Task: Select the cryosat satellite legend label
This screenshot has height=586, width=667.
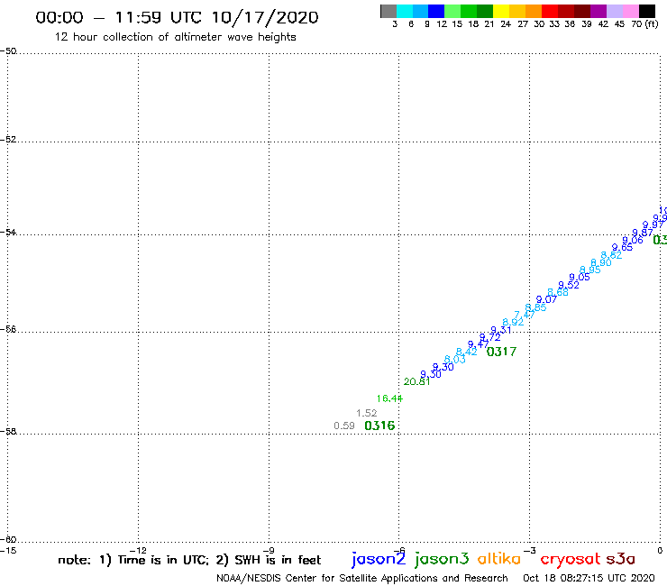Action: pyautogui.click(x=571, y=559)
